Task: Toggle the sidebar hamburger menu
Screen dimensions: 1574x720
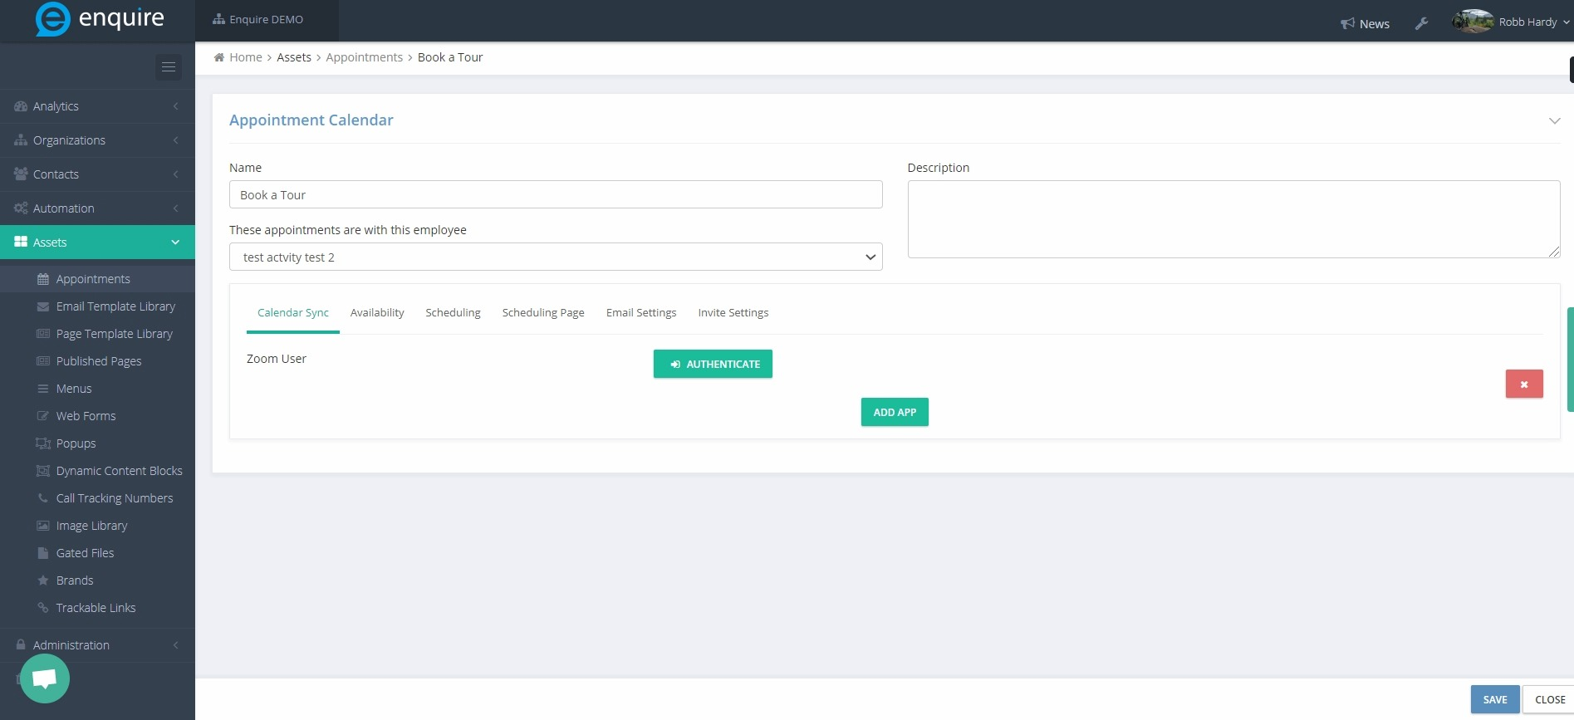Action: 169,67
